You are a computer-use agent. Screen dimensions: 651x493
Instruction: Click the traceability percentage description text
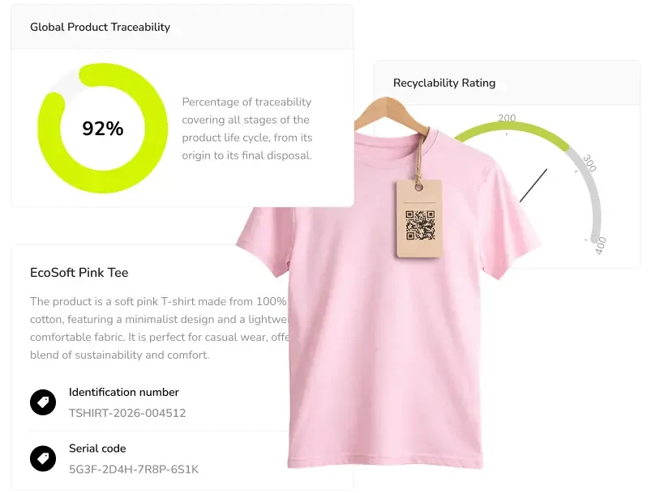pyautogui.click(x=247, y=129)
